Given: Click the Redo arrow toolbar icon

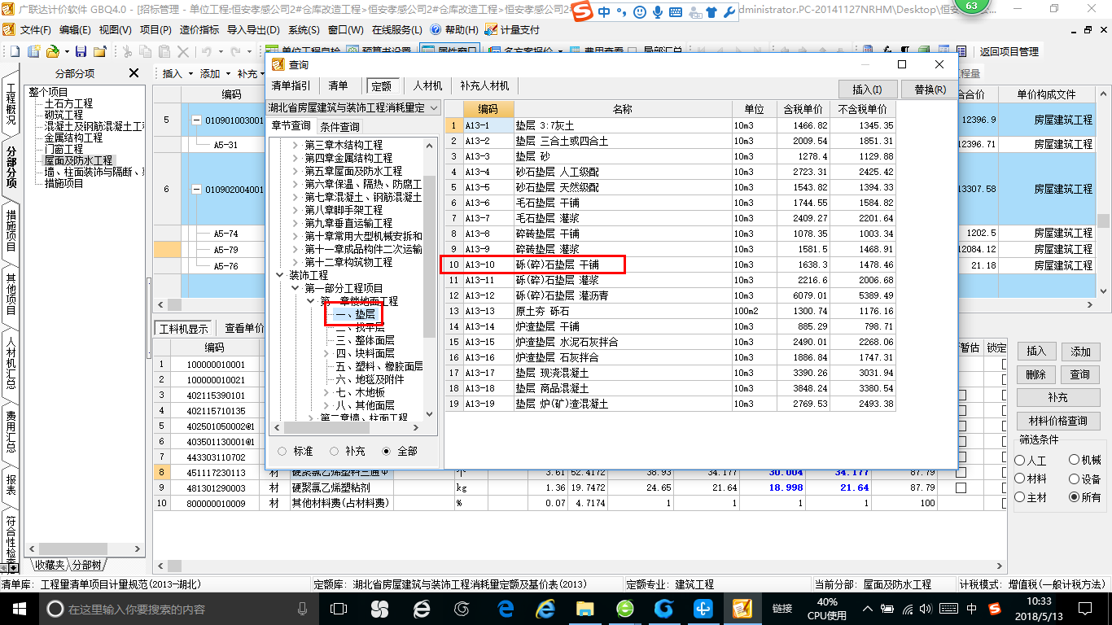Looking at the screenshot, I should pyautogui.click(x=234, y=51).
